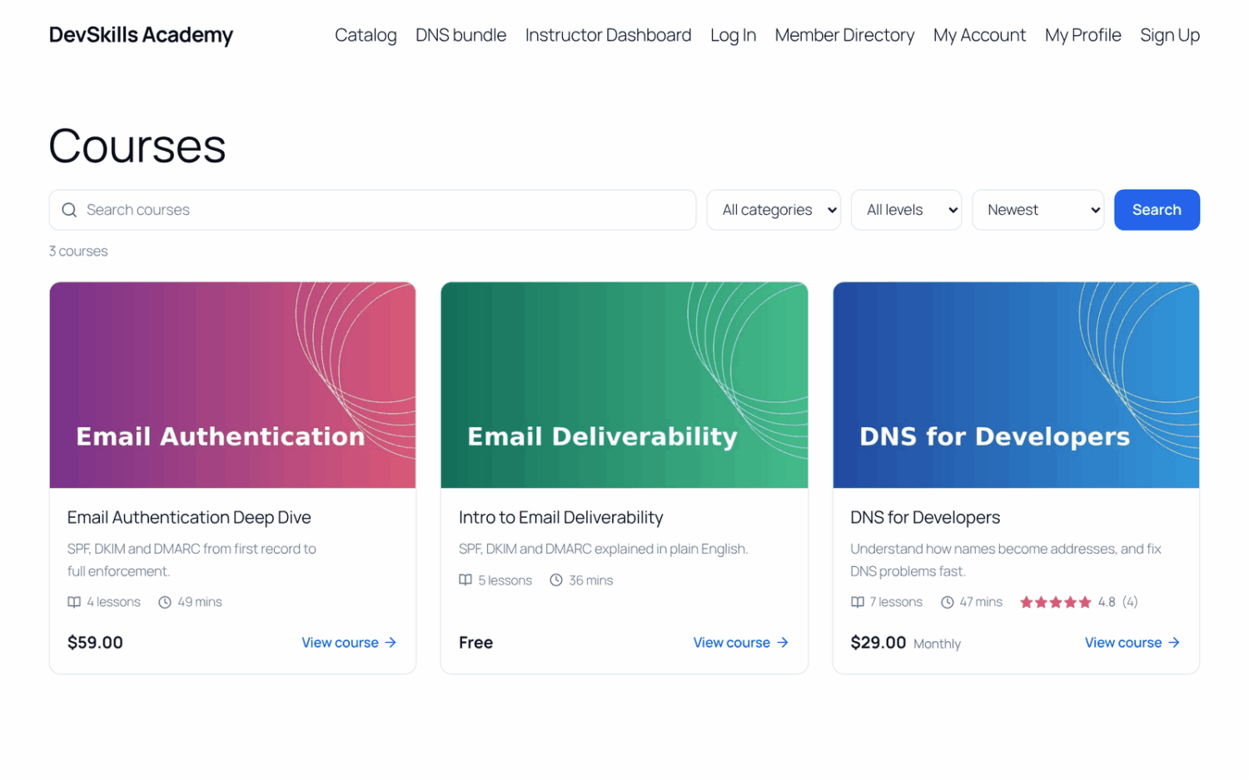1249x781 pixels.
Task: Expand the All levels dropdown
Action: point(906,210)
